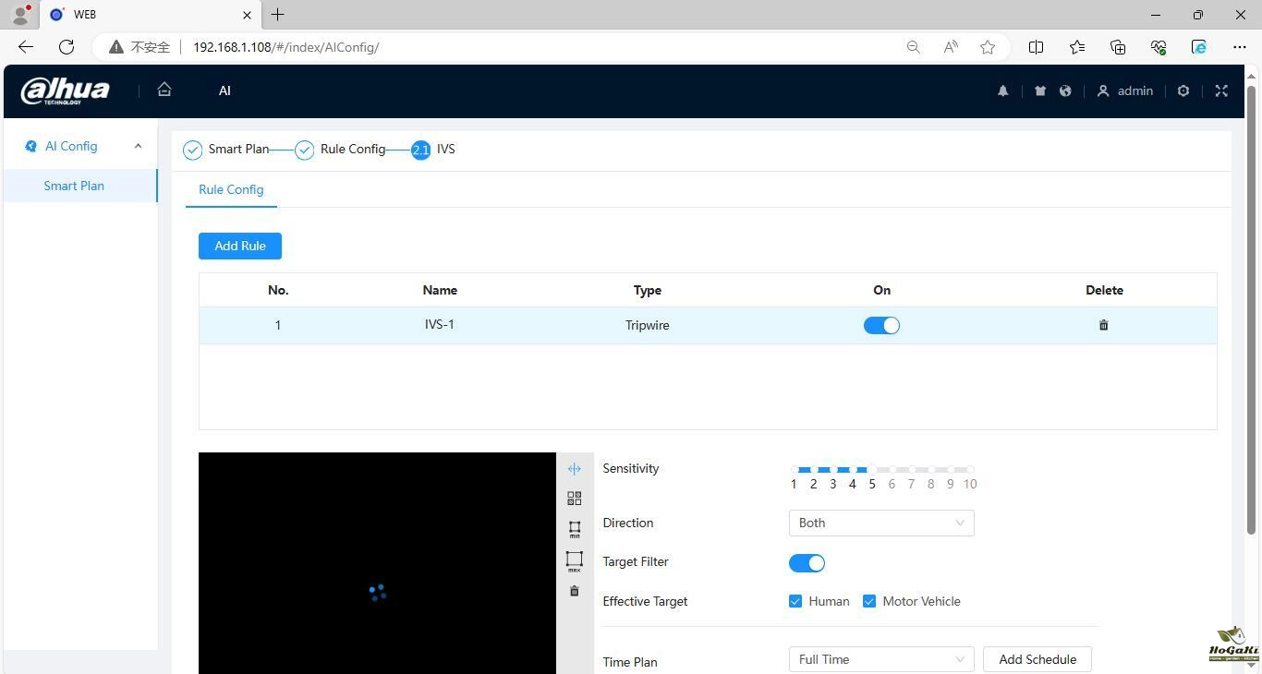Image resolution: width=1262 pixels, height=674 pixels.
Task: Enter fullscreen with the expand icon
Action: pos(1221,90)
